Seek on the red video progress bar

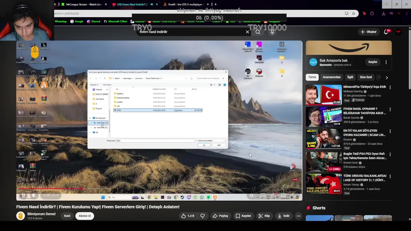(x=159, y=189)
